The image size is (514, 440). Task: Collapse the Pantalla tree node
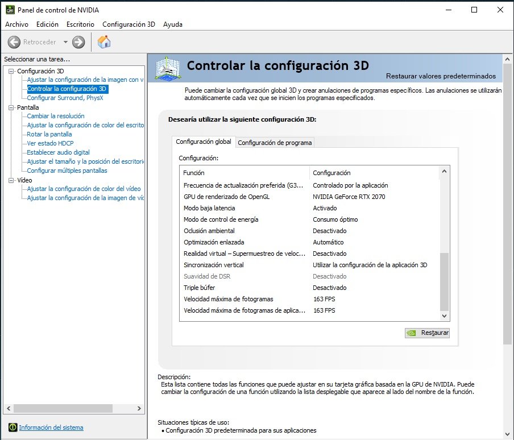pos(11,107)
